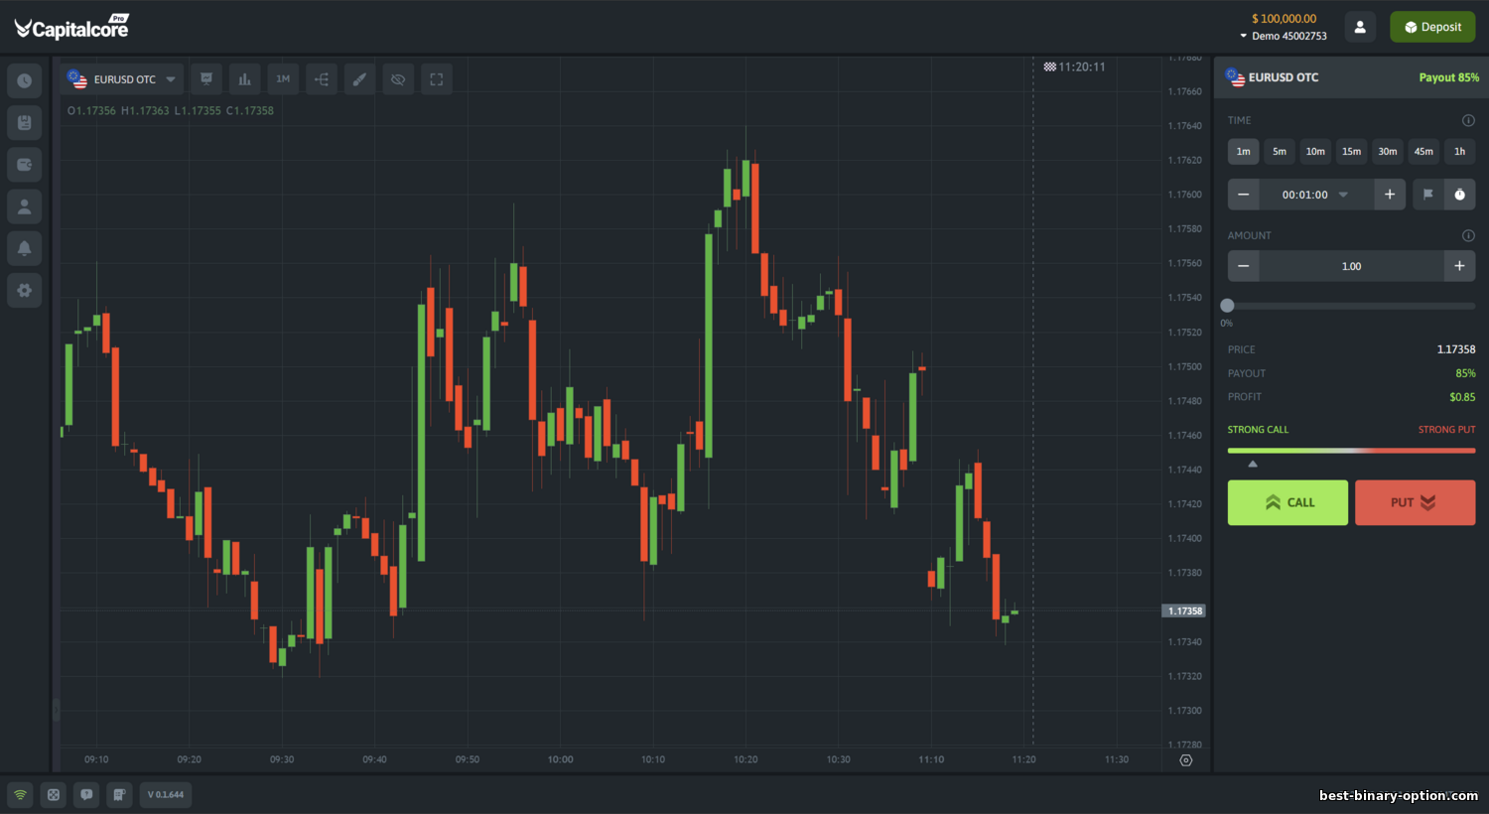Expand the Demo 45002753 account dropdown
1489x814 pixels.
(x=1284, y=36)
